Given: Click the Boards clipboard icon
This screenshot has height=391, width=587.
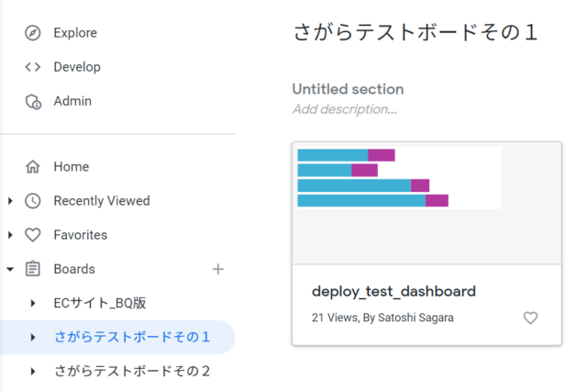Looking at the screenshot, I should pos(33,269).
